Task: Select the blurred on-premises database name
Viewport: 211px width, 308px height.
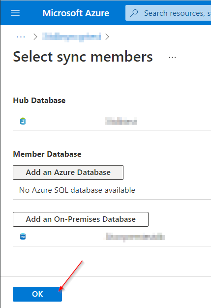Action: [x=135, y=237]
